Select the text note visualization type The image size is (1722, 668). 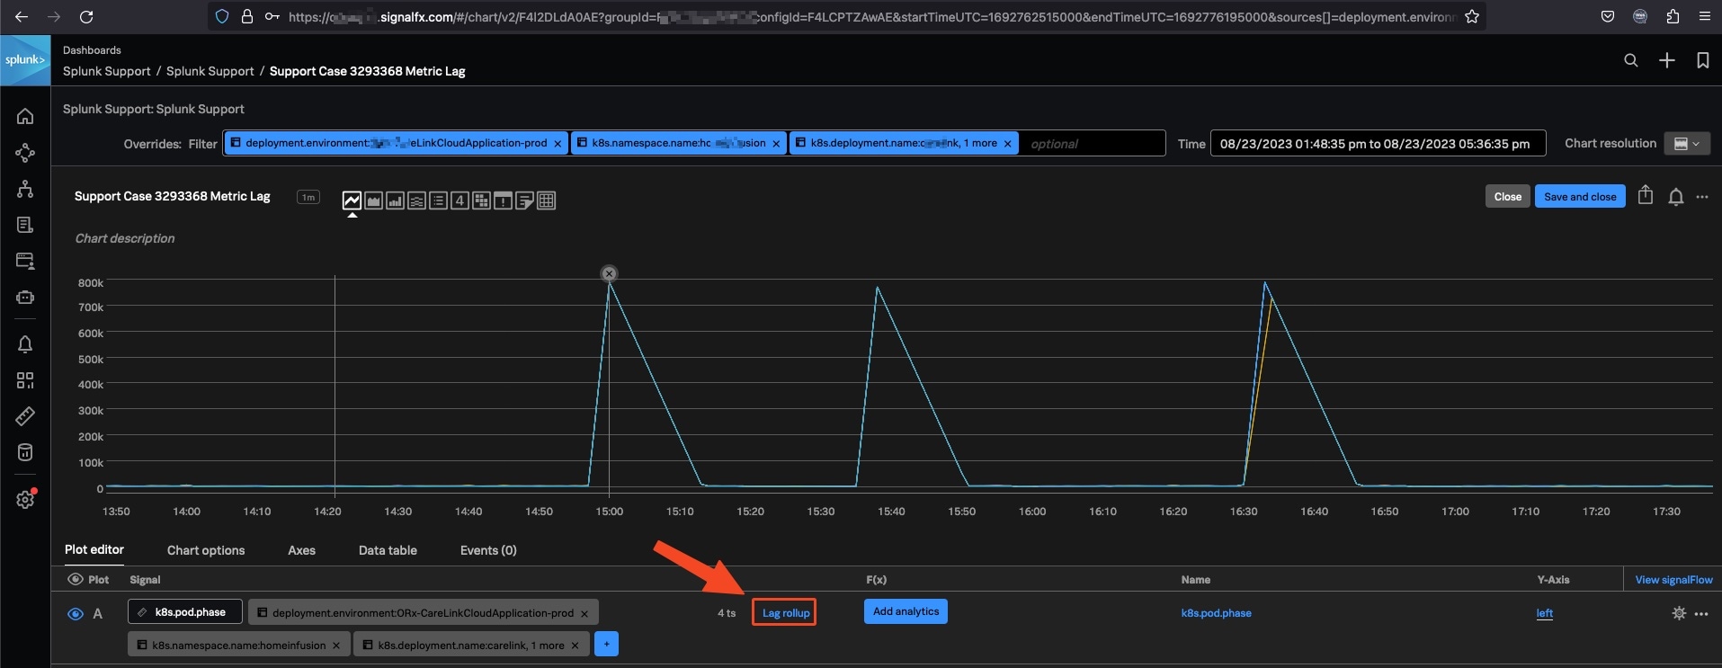524,200
